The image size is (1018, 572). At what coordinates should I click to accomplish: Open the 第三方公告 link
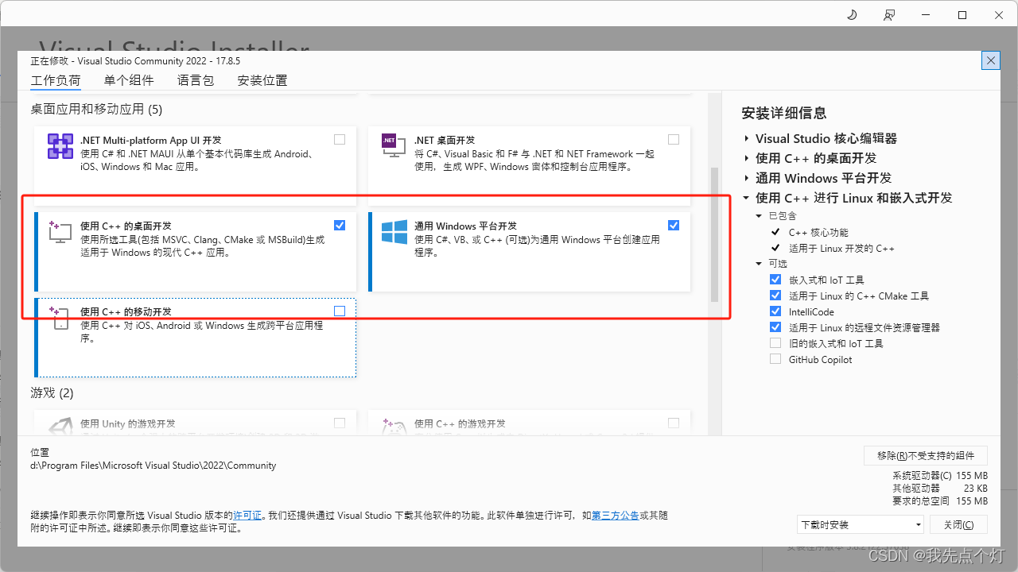(614, 515)
